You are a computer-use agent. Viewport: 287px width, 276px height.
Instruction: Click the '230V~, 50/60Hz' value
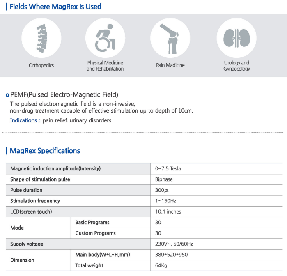[x=174, y=244]
